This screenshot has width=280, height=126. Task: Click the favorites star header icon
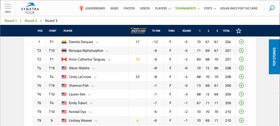click(x=238, y=31)
